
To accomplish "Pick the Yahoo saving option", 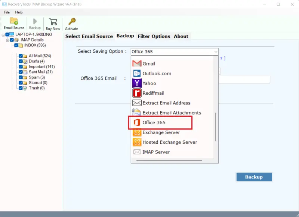I will (x=149, y=83).
